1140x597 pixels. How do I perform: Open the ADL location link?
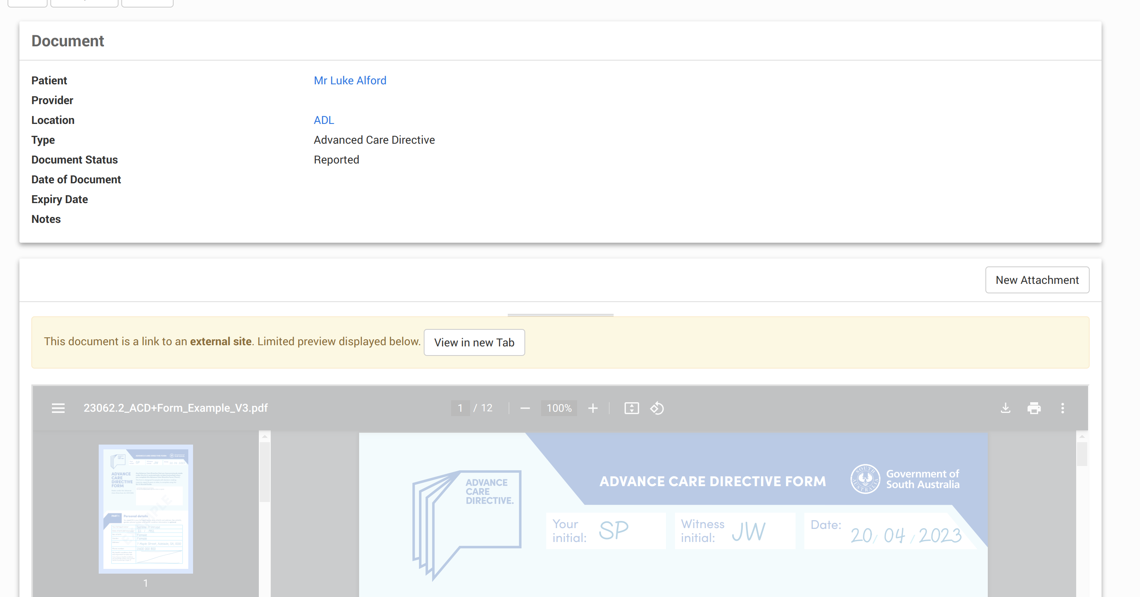click(x=323, y=120)
